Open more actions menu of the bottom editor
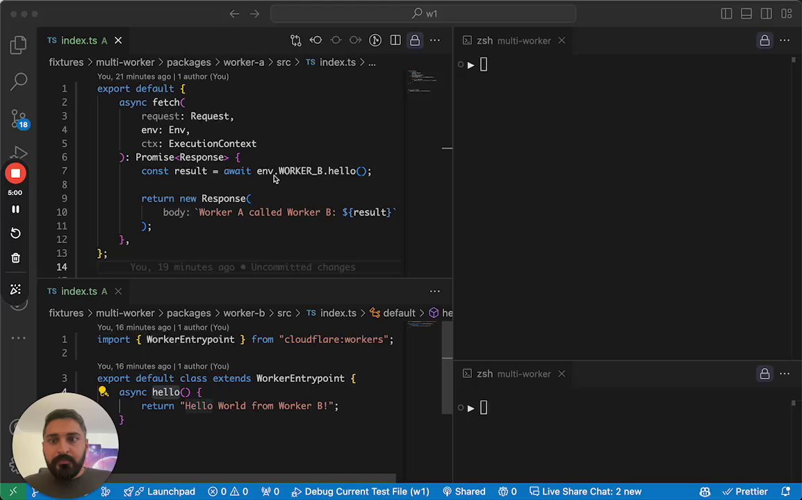This screenshot has height=500, width=802. click(435, 291)
